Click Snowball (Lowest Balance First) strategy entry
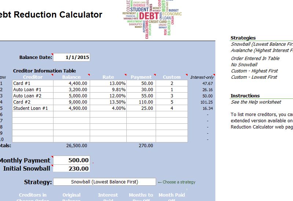The height and width of the screenshot is (201, 293). (x=262, y=44)
